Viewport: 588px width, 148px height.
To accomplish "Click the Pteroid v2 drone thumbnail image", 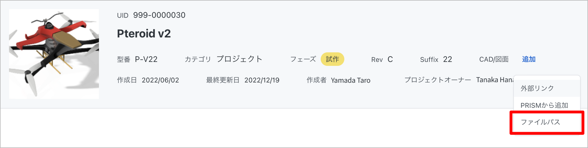I will click(x=54, y=54).
